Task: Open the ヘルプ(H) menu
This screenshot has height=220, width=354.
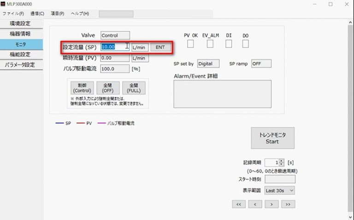Action: (x=80, y=13)
